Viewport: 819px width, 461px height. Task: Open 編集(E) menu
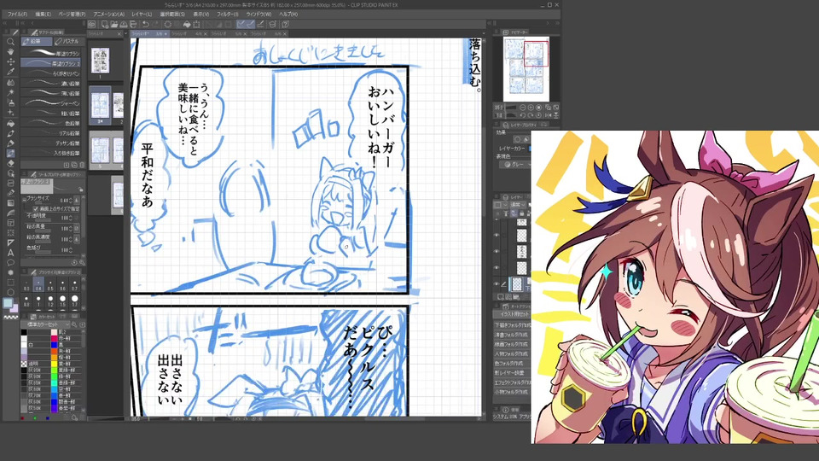click(43, 15)
